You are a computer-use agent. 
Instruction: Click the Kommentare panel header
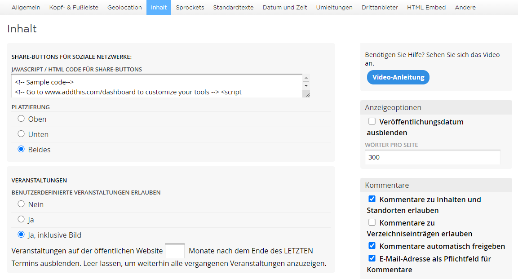(x=436, y=185)
